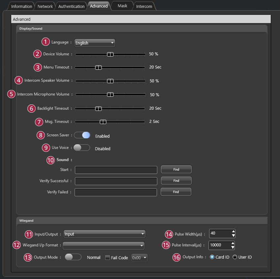This screenshot has width=280, height=279.
Task: Switch to the Network tab
Action: (x=45, y=6)
